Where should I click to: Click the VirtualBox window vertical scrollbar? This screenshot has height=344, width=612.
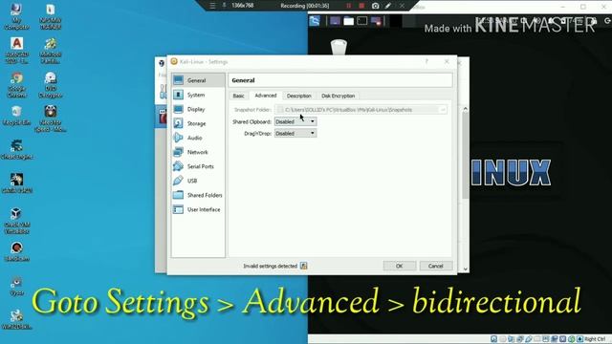tap(466, 156)
